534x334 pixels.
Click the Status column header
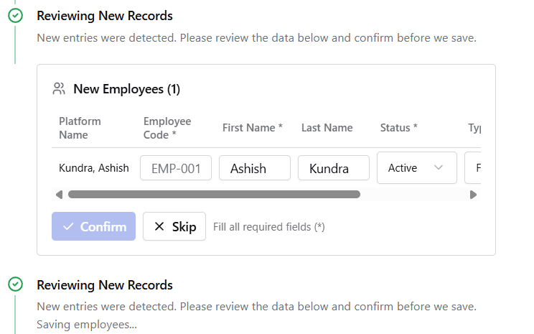coord(398,128)
